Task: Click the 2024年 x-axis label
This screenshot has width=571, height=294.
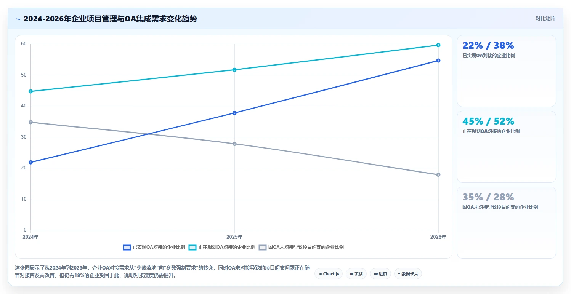Action: (30, 237)
